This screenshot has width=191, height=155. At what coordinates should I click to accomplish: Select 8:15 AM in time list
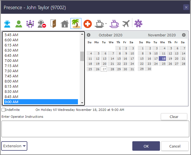(41, 87)
